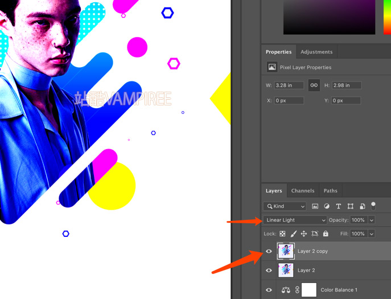Select the Color Balance 1 layer name
This screenshot has width=391, height=299.
(x=339, y=290)
